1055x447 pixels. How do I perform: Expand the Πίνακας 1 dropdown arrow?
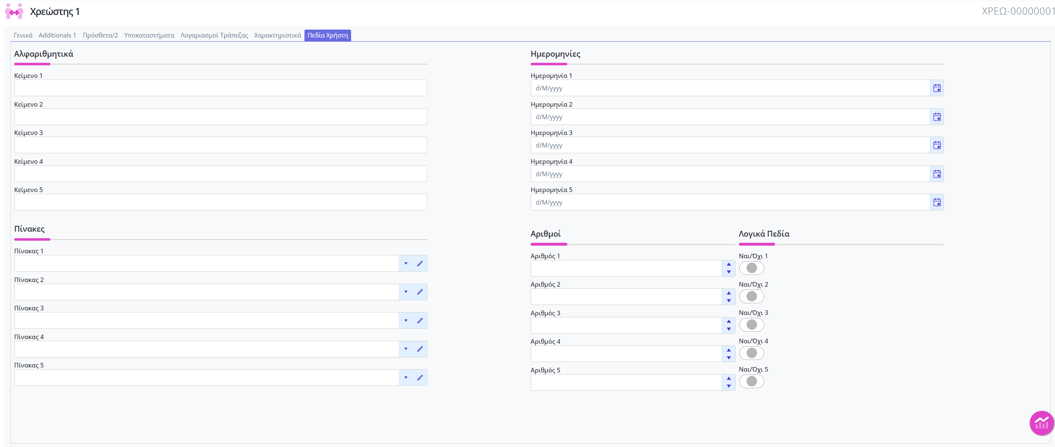click(406, 263)
